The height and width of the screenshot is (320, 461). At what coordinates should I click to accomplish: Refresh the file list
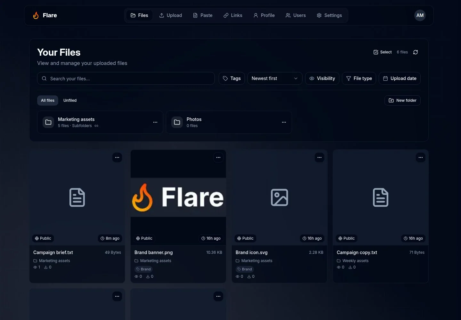click(x=416, y=52)
